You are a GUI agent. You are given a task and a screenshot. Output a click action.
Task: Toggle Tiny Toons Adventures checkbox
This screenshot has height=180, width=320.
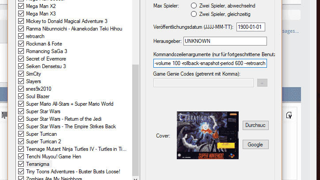(x=21, y=172)
